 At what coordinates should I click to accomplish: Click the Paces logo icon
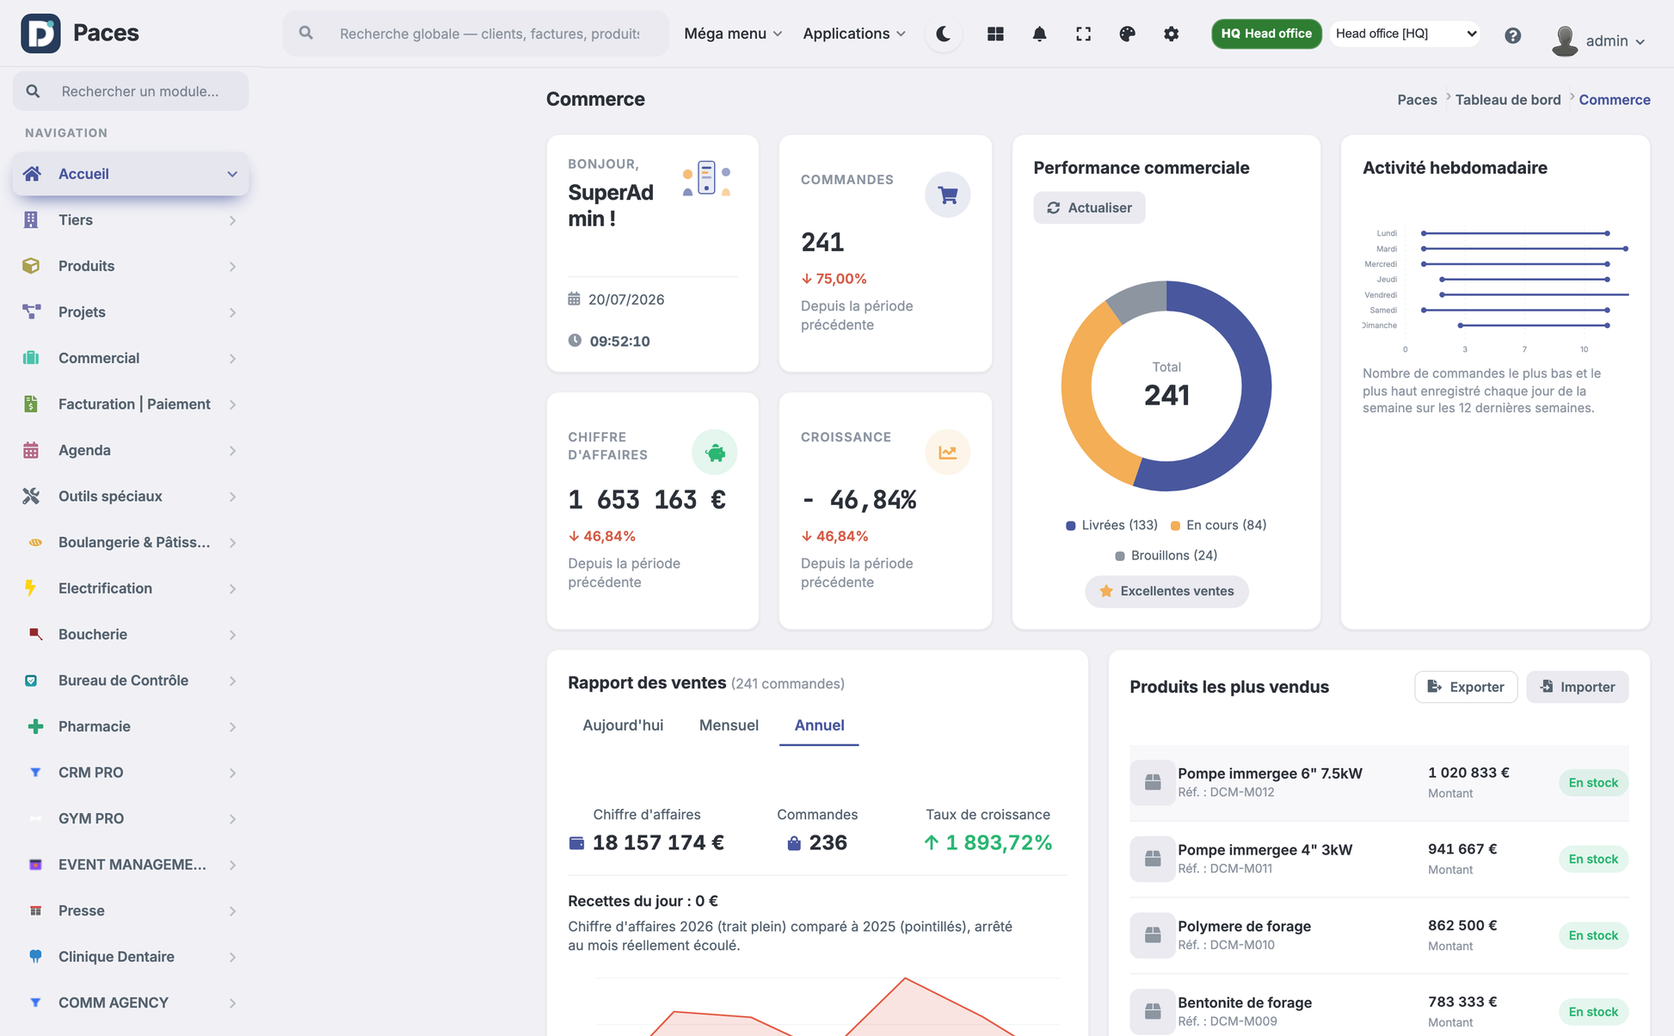point(40,34)
